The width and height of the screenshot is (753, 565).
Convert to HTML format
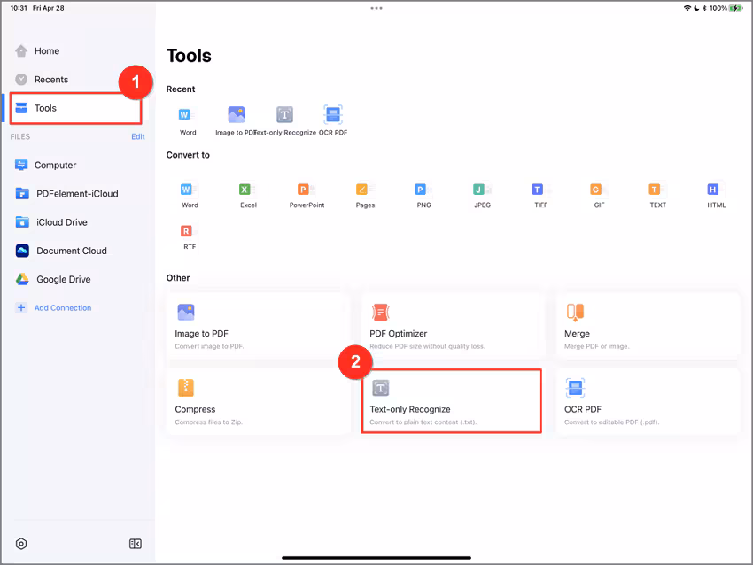[716, 195]
